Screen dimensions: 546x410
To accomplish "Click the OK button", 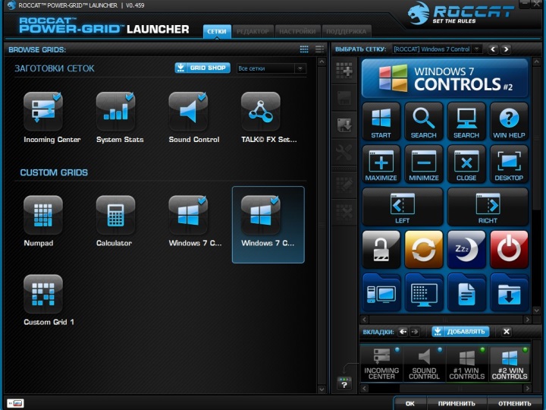I will [x=410, y=403].
